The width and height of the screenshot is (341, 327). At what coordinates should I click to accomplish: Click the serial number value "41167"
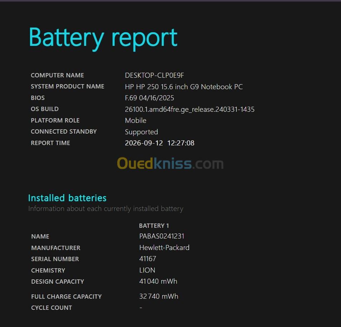148,259
